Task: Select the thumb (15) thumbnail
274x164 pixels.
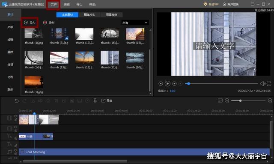Action: point(135,34)
